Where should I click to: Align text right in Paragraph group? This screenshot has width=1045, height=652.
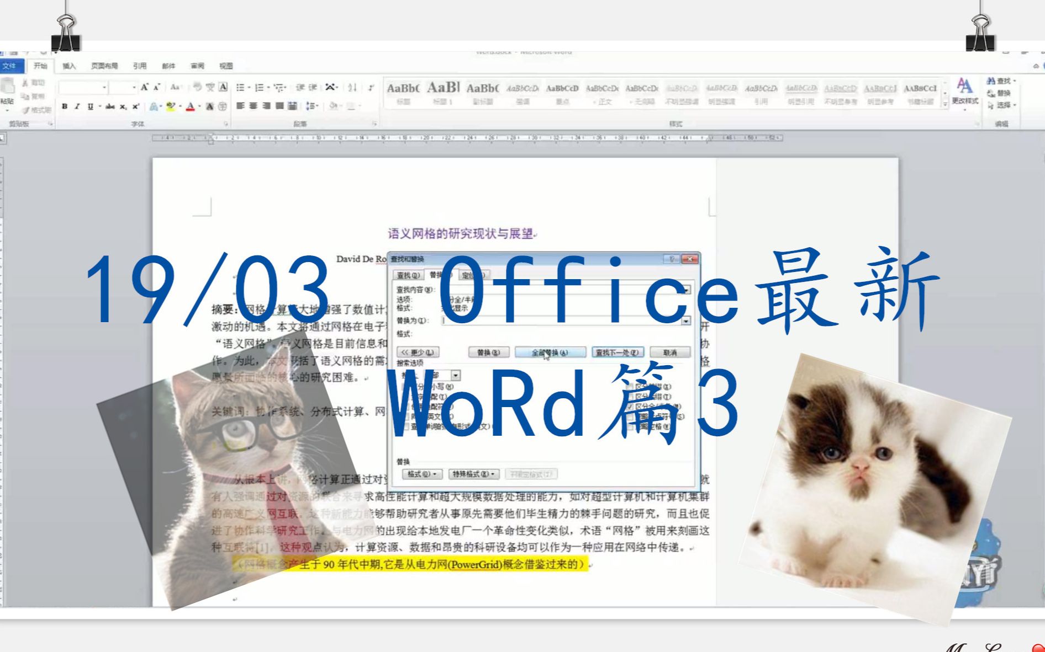click(266, 105)
